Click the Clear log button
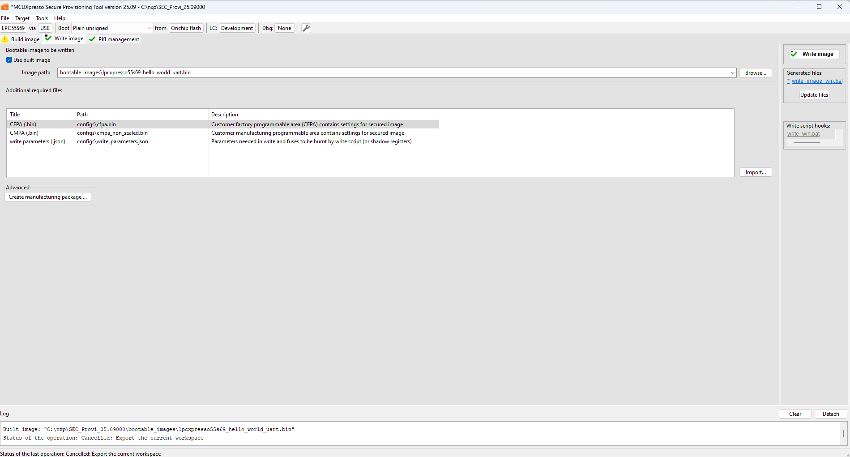The height and width of the screenshot is (457, 850). coord(795,414)
